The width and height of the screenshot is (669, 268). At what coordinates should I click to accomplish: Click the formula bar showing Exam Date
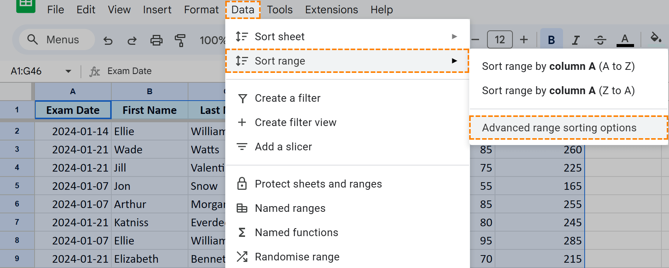coord(130,71)
